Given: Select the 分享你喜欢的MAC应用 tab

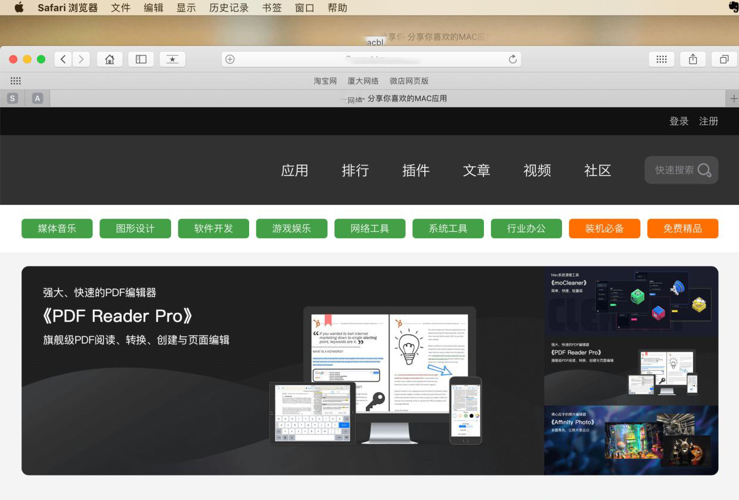Looking at the screenshot, I should (x=387, y=98).
